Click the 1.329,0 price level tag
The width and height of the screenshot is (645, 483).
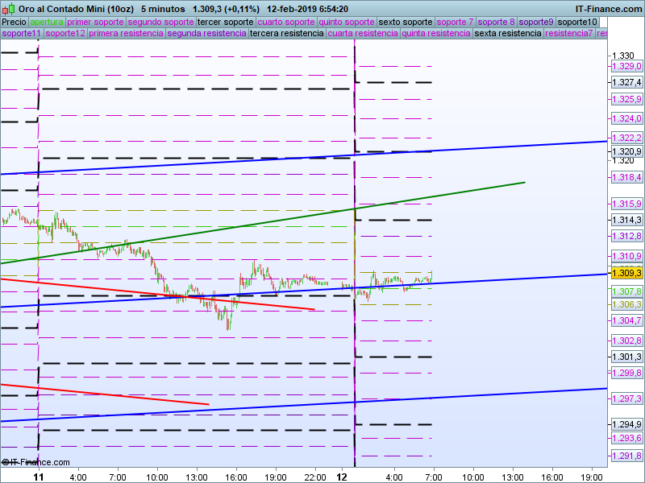pyautogui.click(x=626, y=66)
